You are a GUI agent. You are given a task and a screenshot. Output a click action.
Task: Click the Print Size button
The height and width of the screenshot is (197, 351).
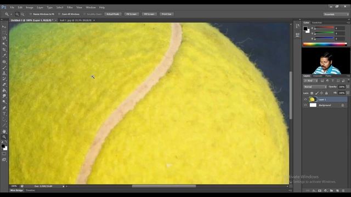point(167,14)
